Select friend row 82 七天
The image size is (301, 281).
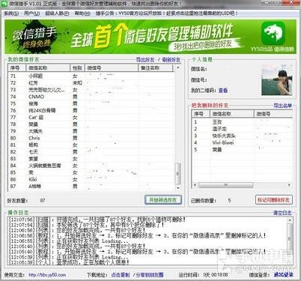[91, 151]
